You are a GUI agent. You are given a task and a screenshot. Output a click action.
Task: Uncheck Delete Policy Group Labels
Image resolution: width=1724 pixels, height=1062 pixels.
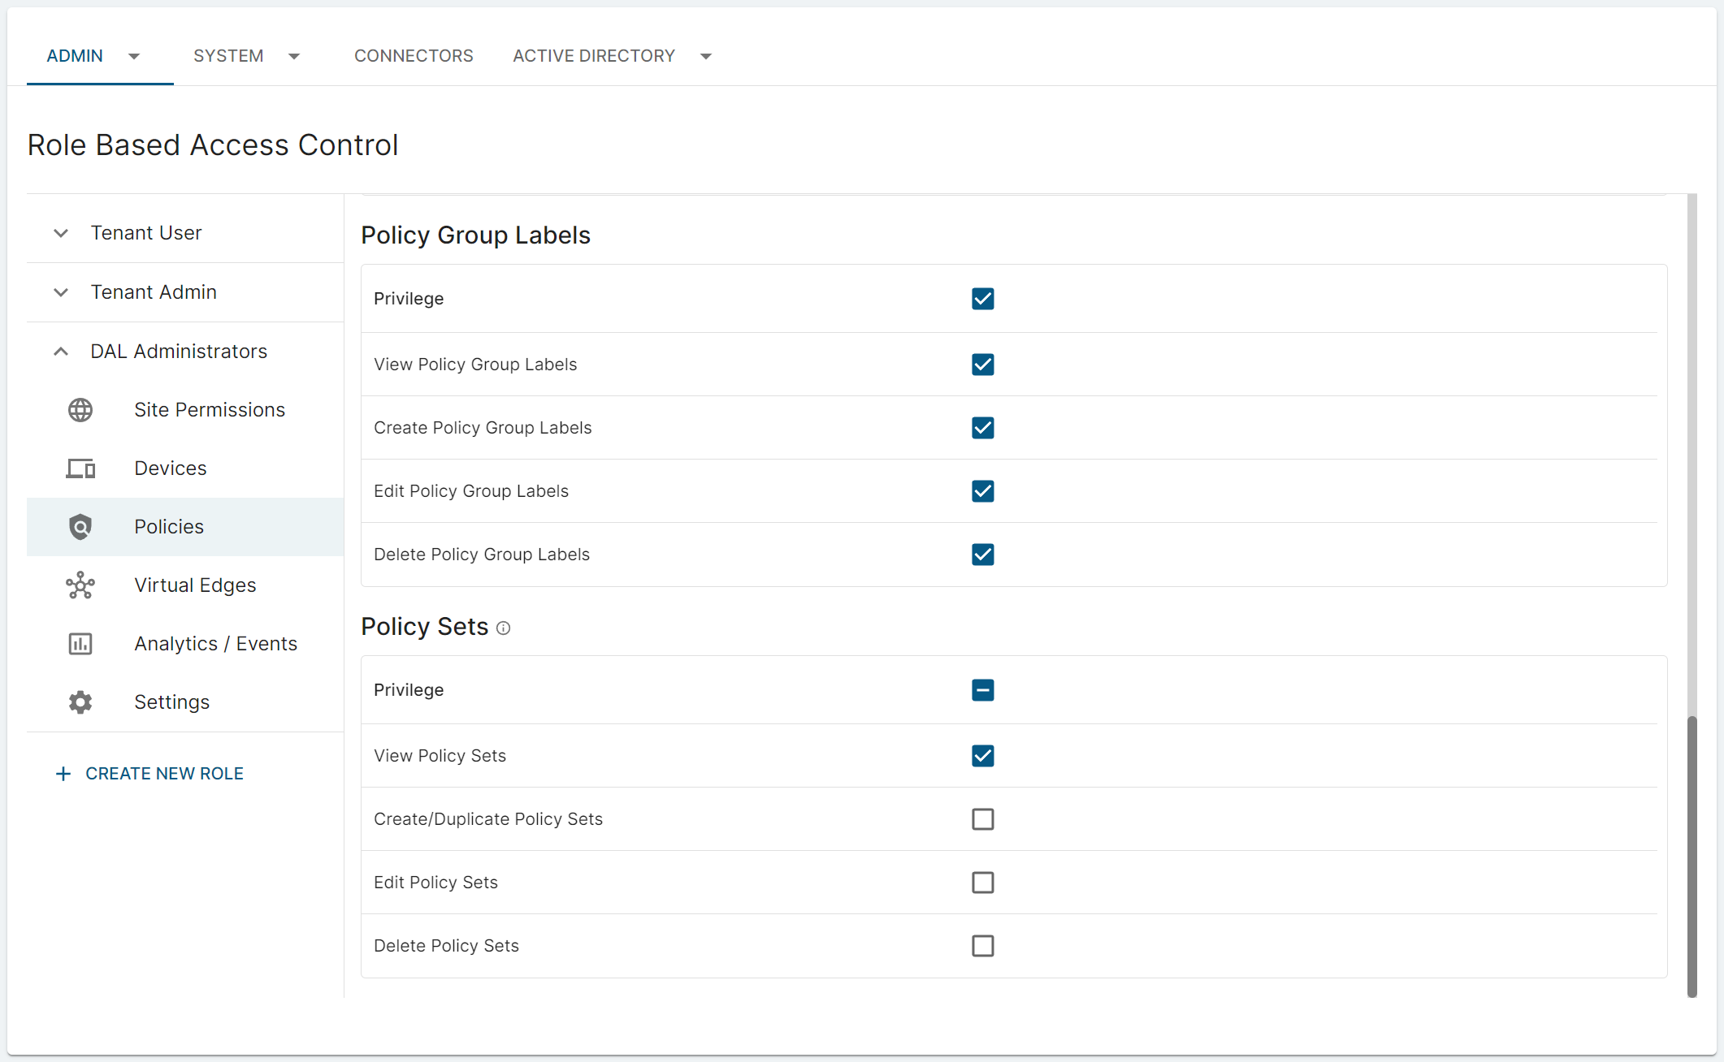[983, 555]
